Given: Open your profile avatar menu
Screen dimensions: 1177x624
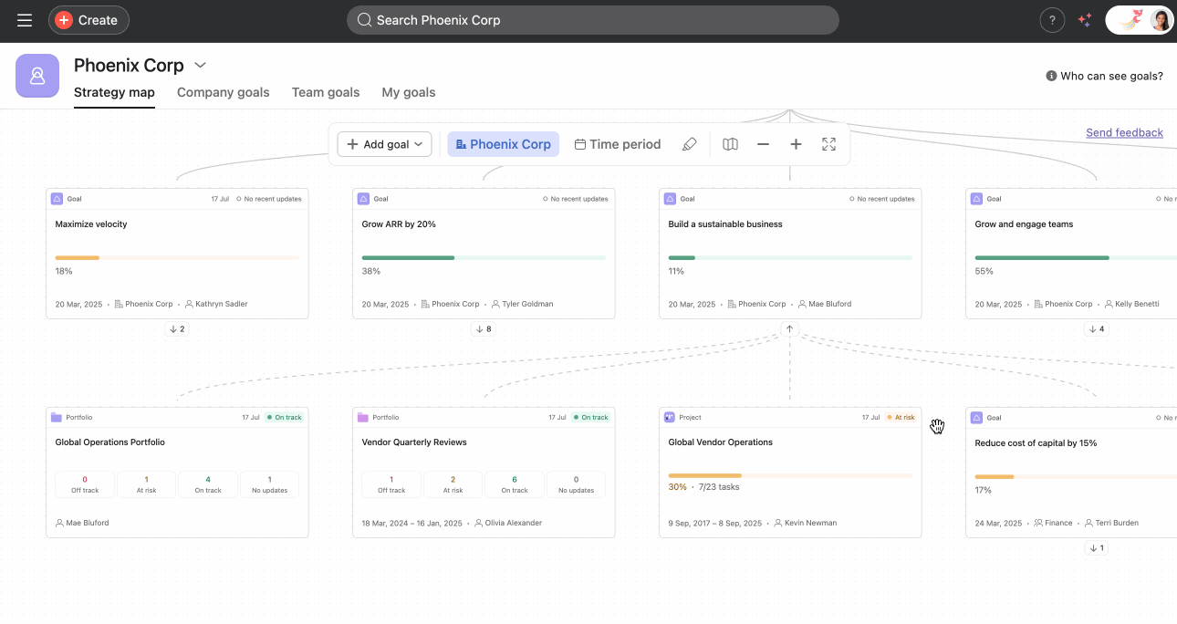Looking at the screenshot, I should click(1157, 19).
